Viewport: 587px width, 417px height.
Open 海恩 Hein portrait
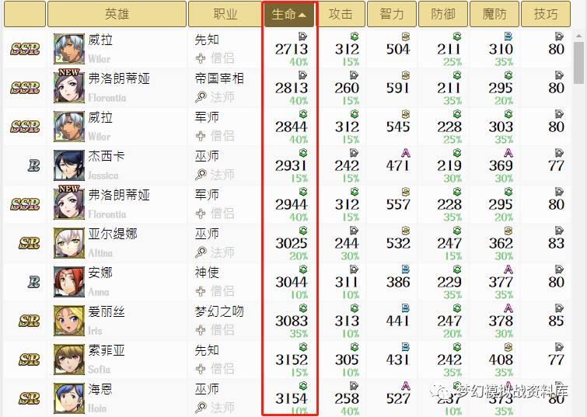click(x=69, y=398)
